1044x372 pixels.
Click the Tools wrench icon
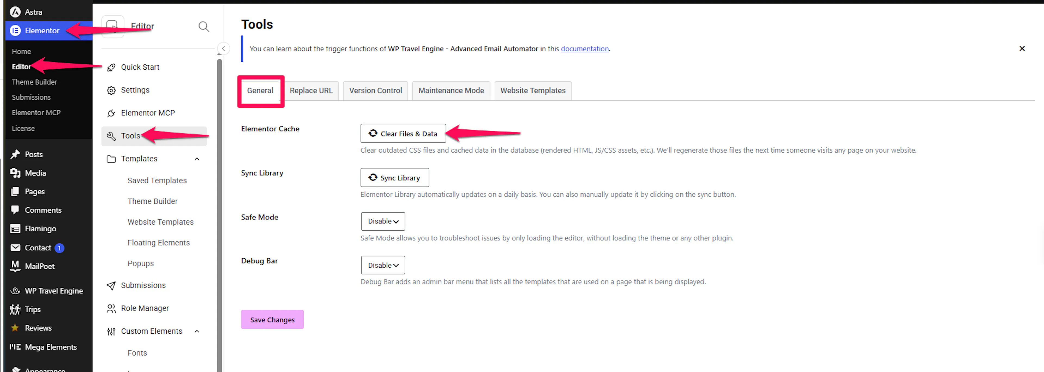pyautogui.click(x=111, y=136)
